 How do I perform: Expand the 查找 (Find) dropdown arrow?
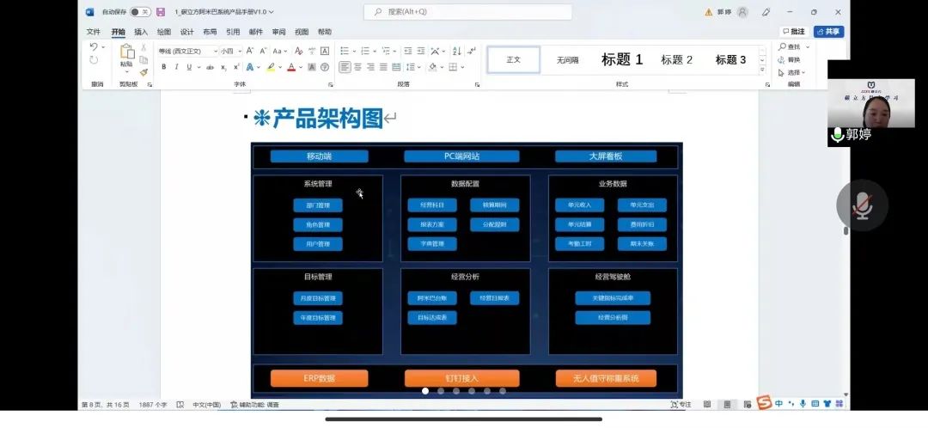(x=806, y=47)
